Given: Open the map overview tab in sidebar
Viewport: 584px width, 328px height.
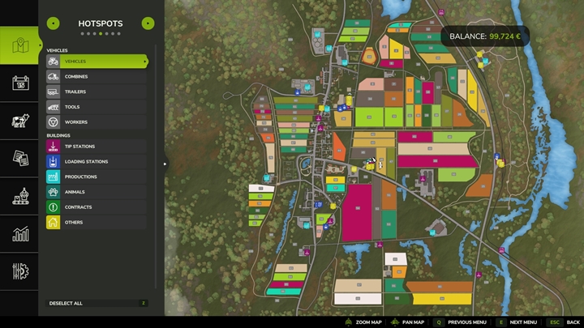Looking at the screenshot, I should [x=19, y=45].
